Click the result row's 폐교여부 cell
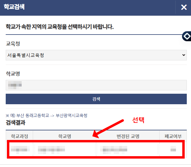Screen dimensions: 191x167 click(173, 149)
